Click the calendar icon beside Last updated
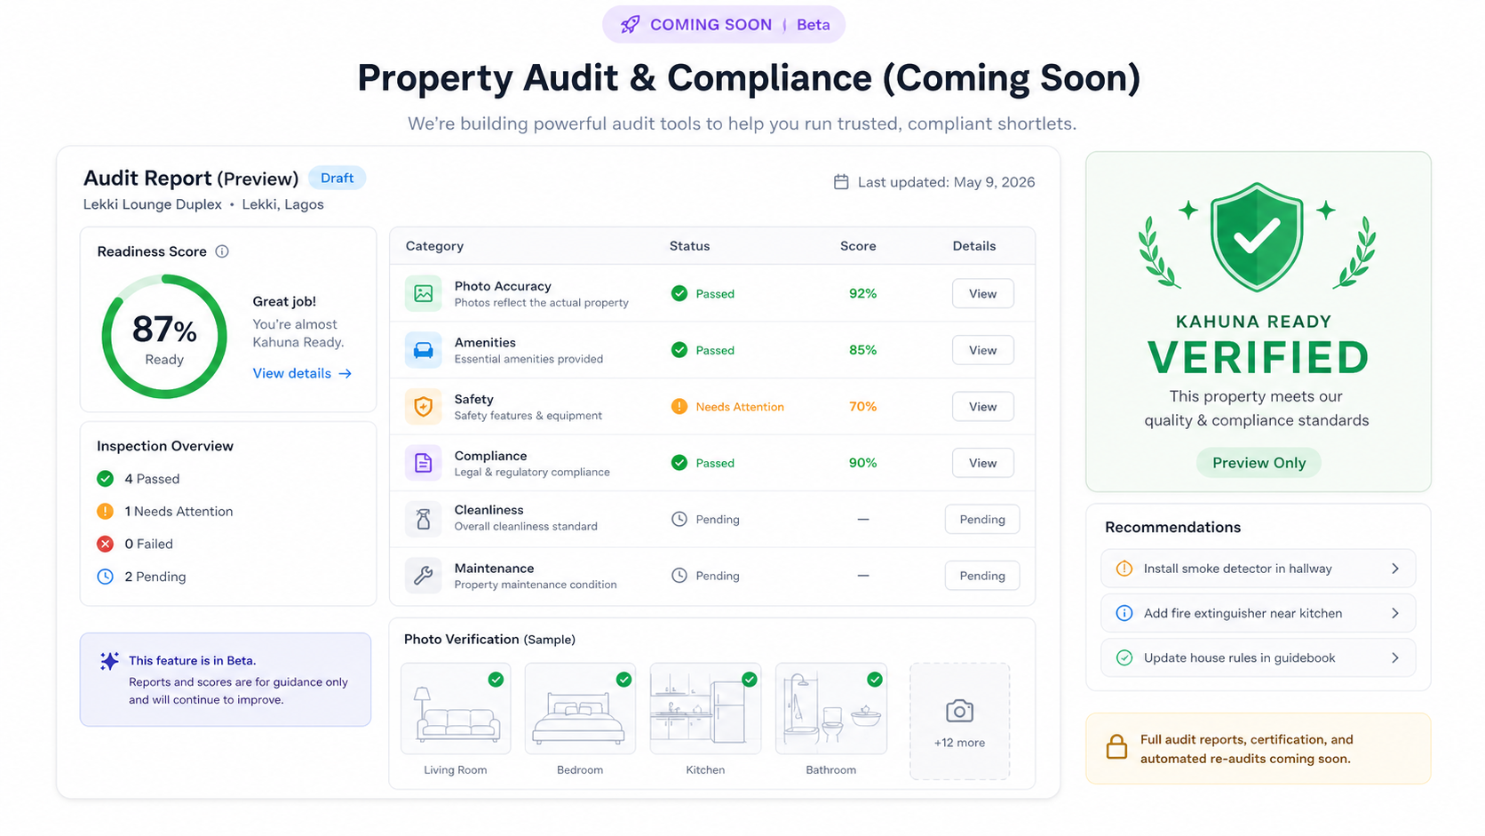Image resolution: width=1485 pixels, height=836 pixels. (x=841, y=182)
